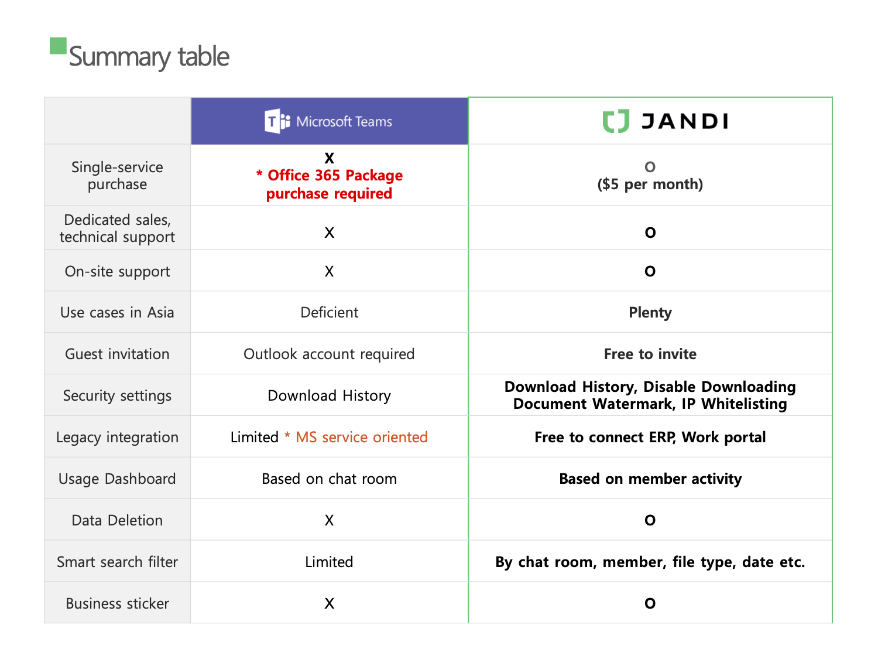Click the Free to invite cell

(650, 354)
